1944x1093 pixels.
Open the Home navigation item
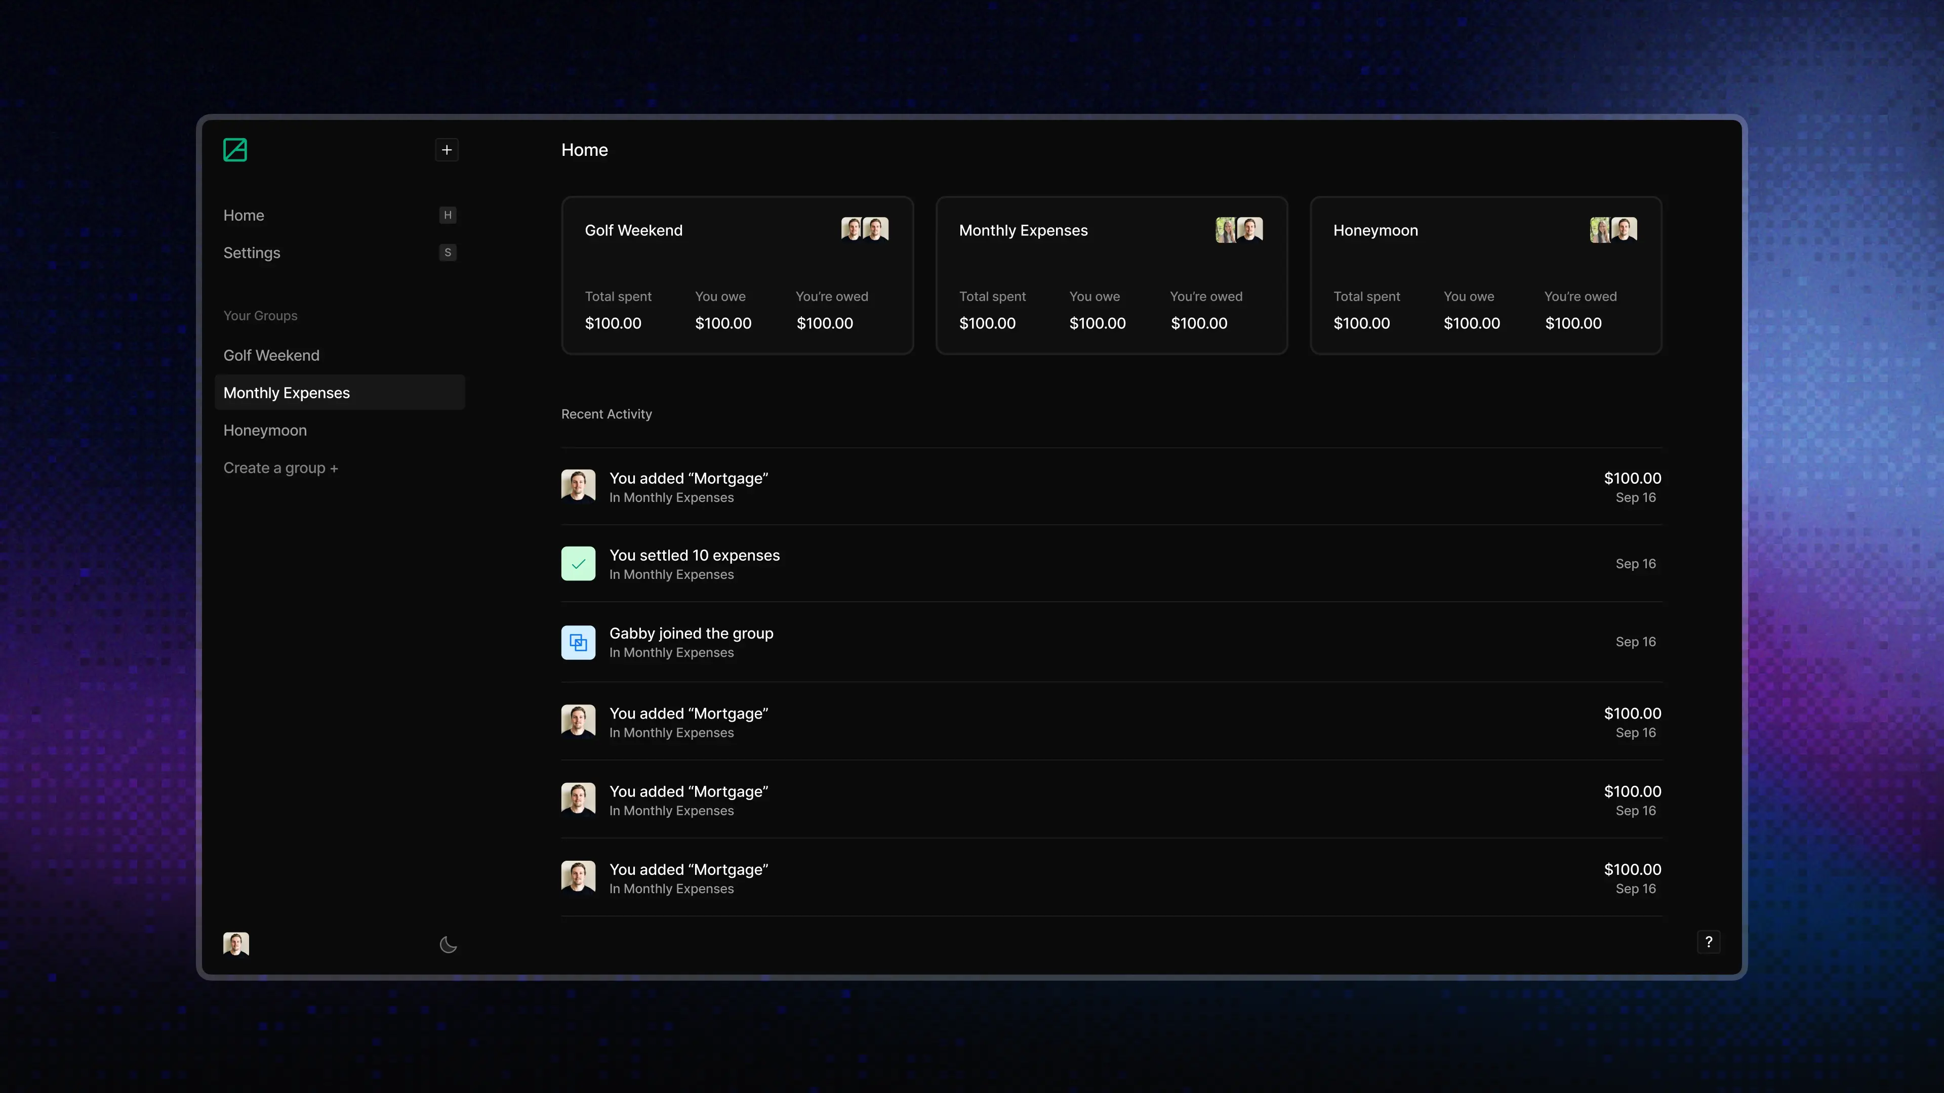243,215
